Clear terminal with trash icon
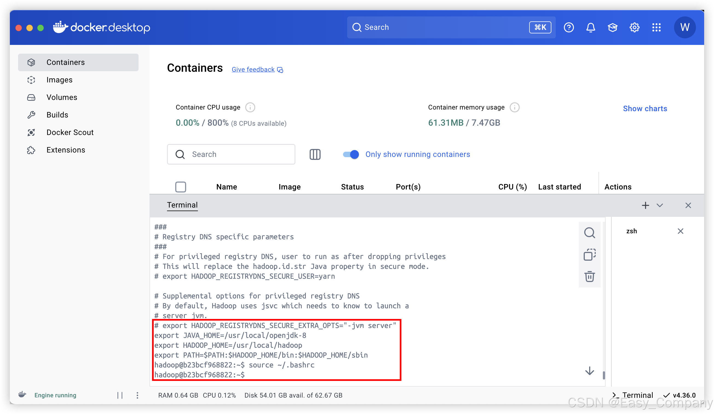The width and height of the screenshot is (714, 414). coord(589,276)
